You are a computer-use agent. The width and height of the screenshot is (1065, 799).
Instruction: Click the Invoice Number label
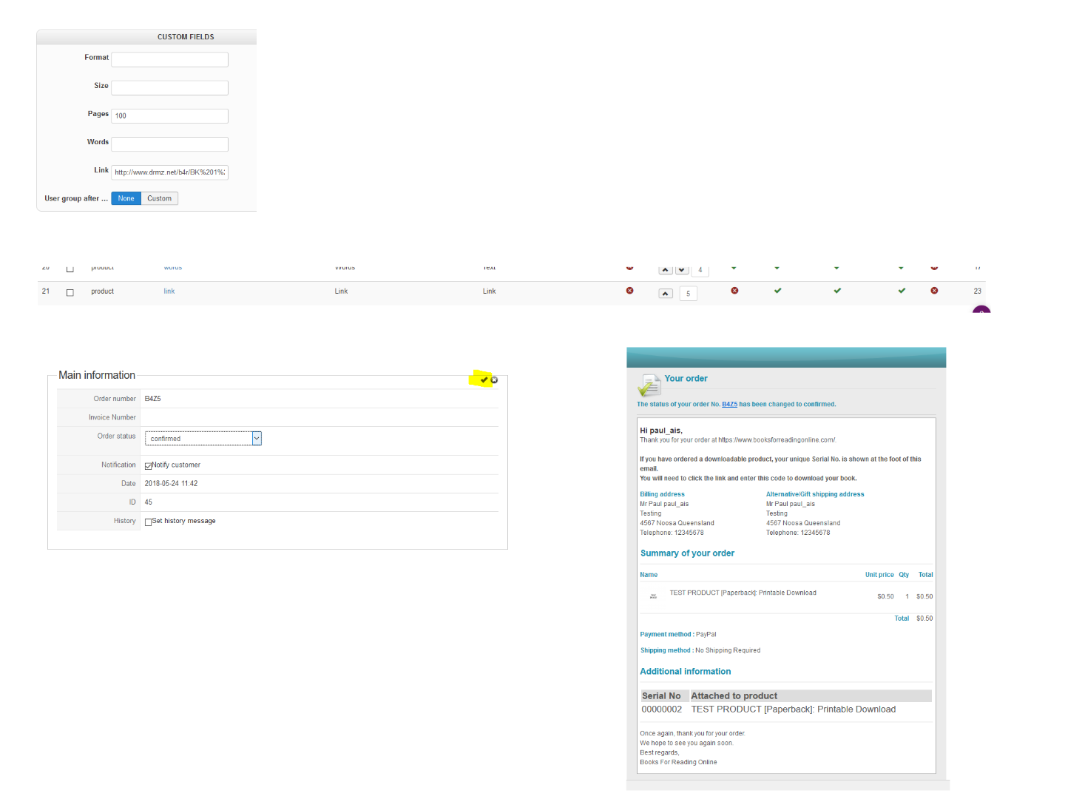coord(112,418)
